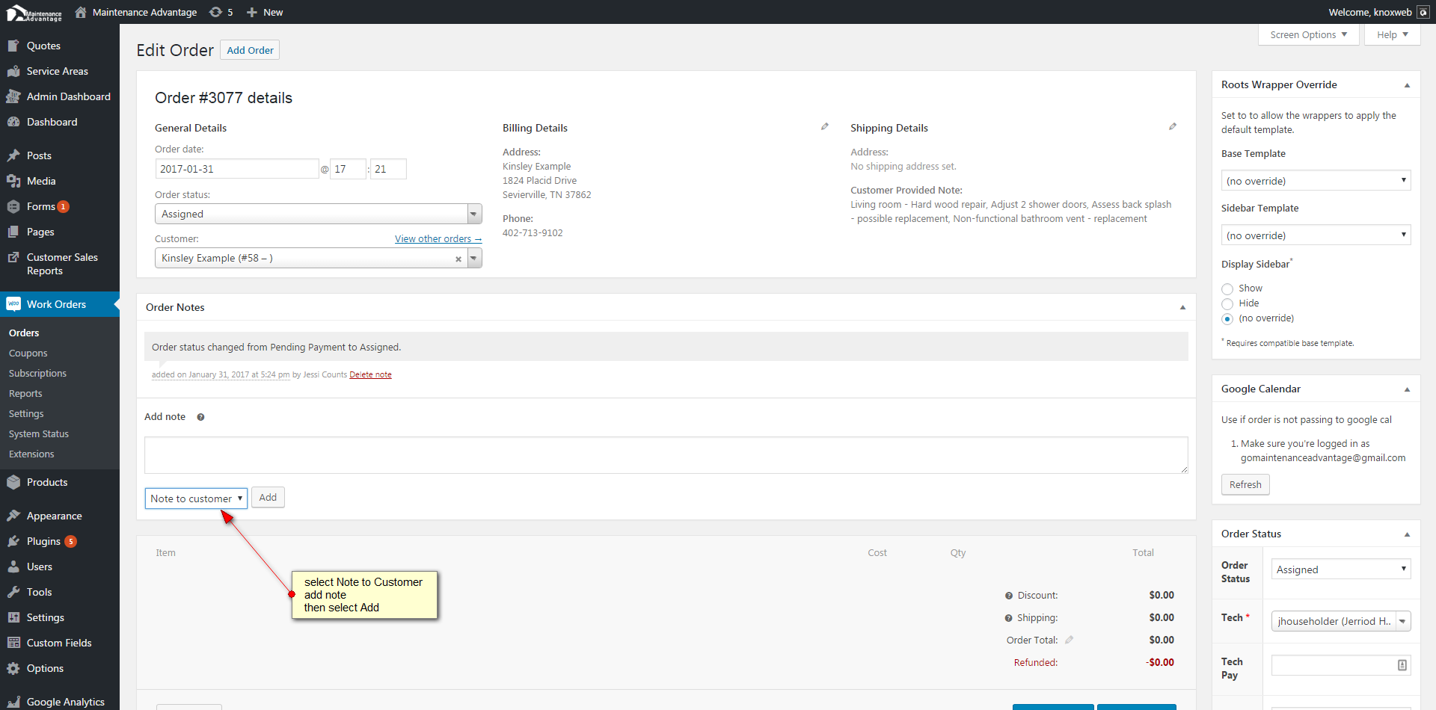Open the Note to customer type dropdown

[195, 498]
